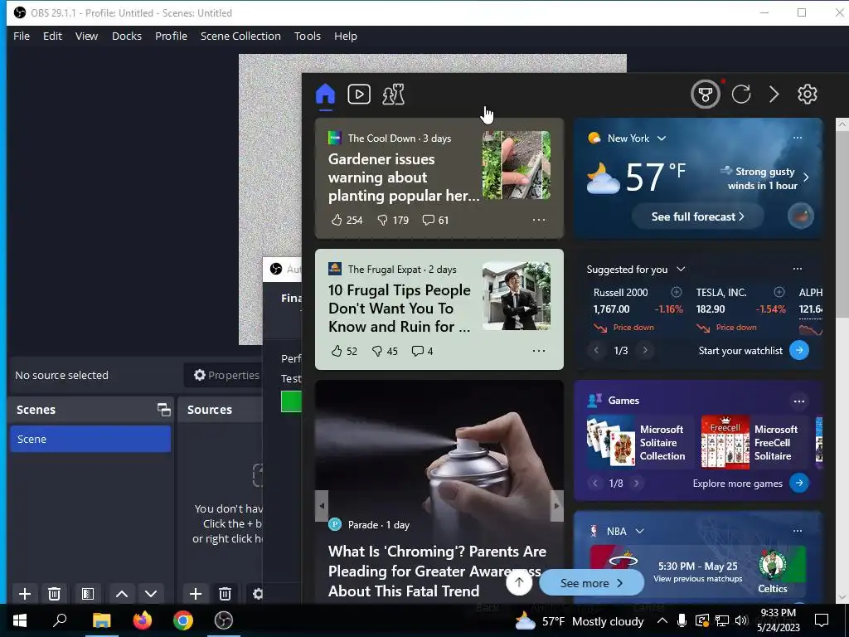Open OBS File menu
The height and width of the screenshot is (637, 849).
point(22,36)
